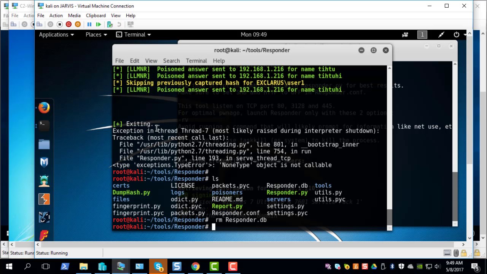Click DumpHash.py in the ls output

tap(131, 193)
